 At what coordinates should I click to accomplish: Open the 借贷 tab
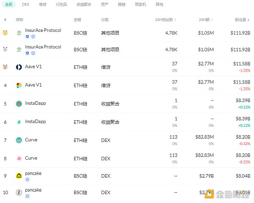point(43,4)
